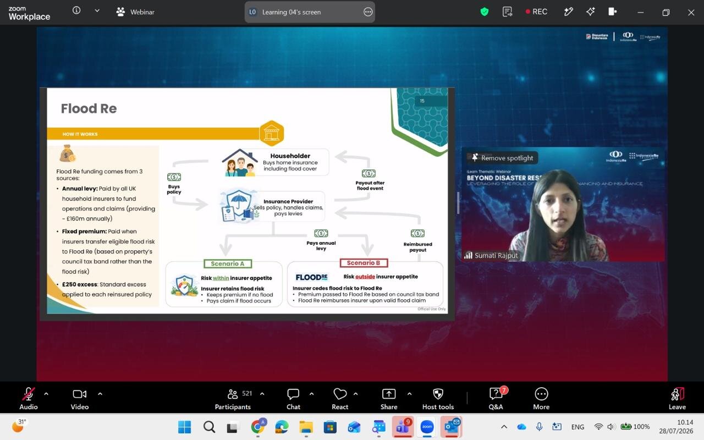
Task: Open the annotate pen tool
Action: pos(569,12)
